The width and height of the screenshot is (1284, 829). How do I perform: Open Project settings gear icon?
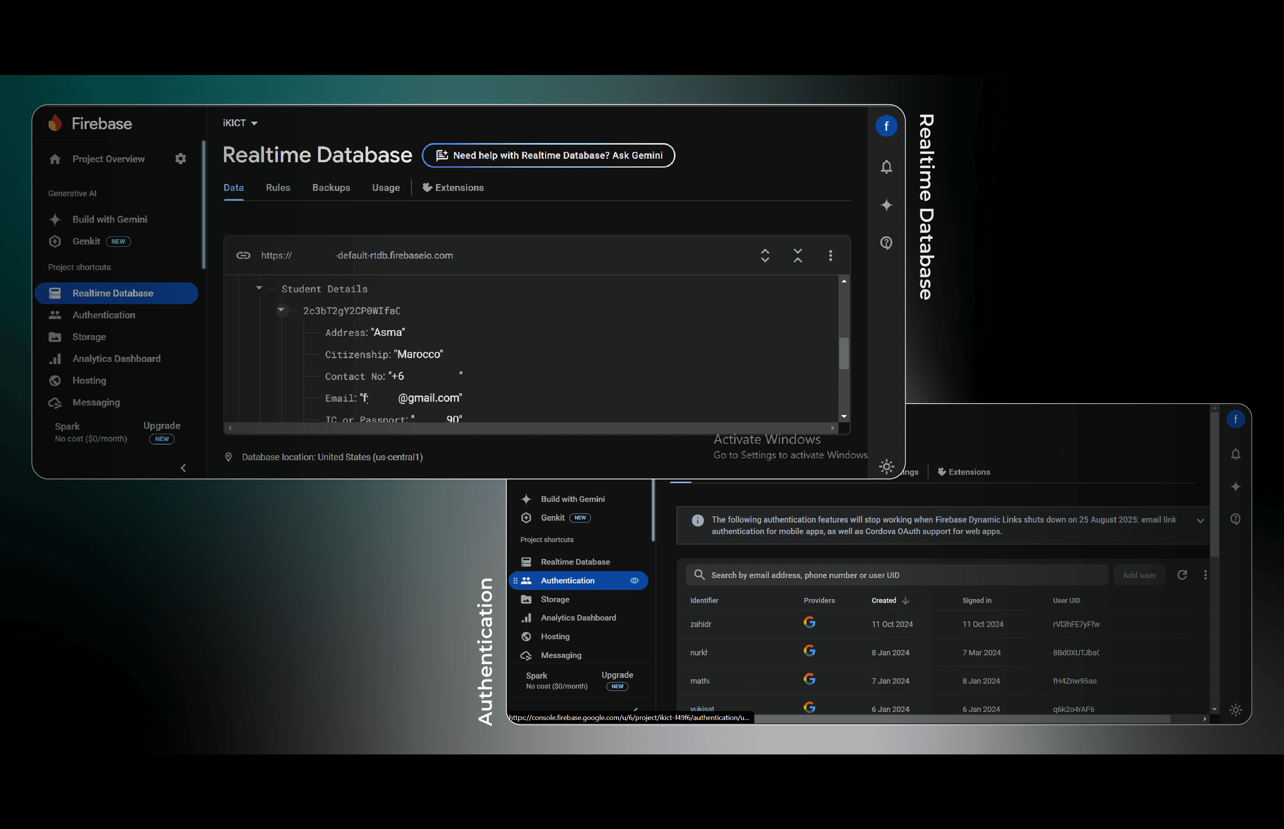point(180,159)
